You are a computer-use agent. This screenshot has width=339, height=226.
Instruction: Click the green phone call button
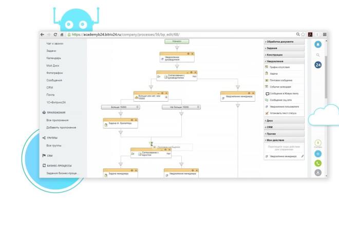tap(318, 163)
